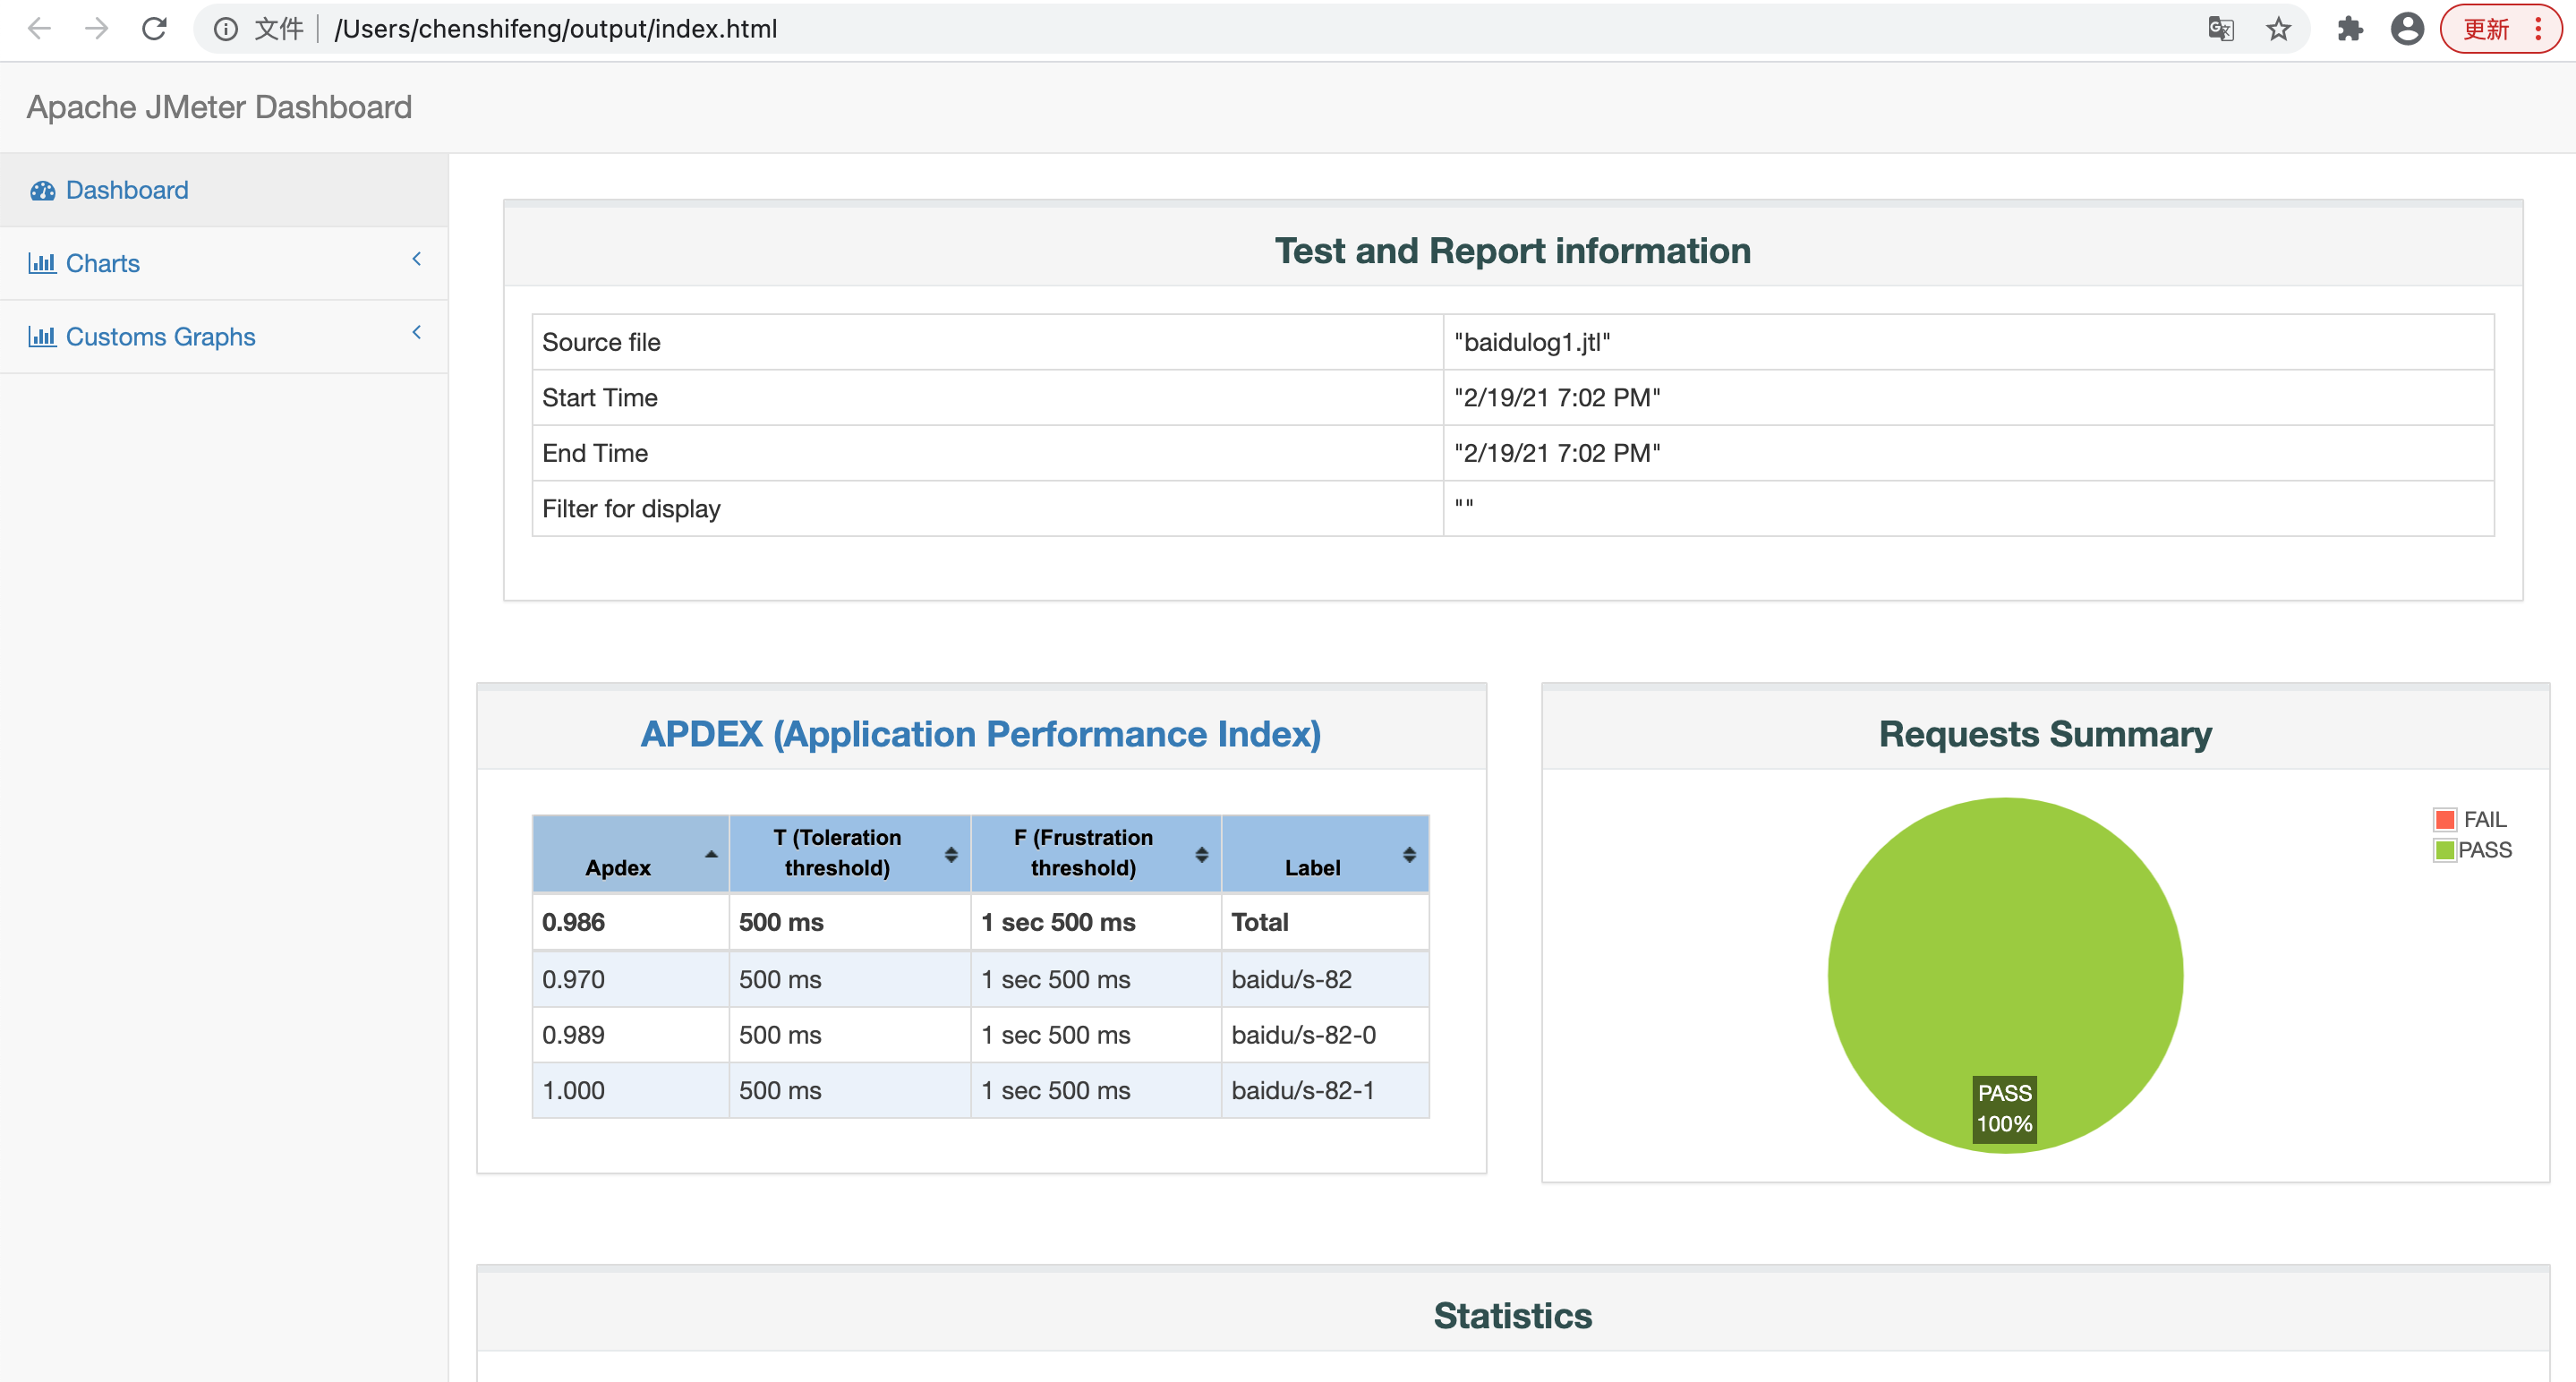The width and height of the screenshot is (2576, 1382).
Task: Expand the Charts chevron arrow
Action: point(417,259)
